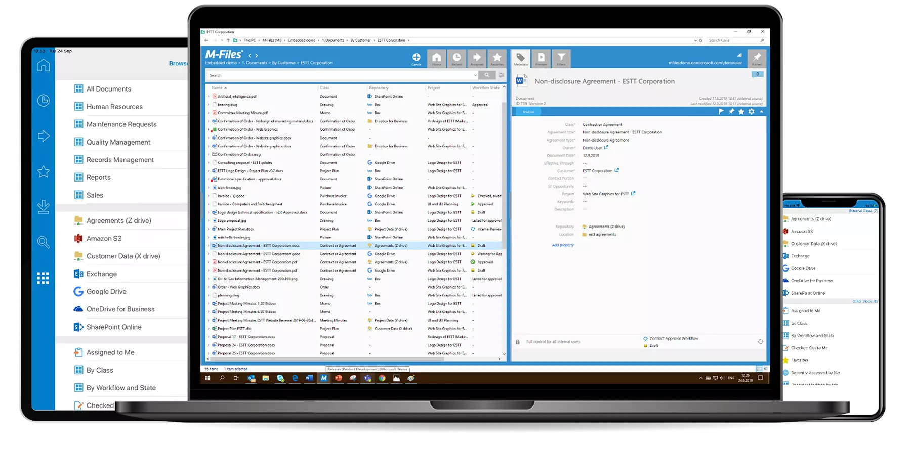The image size is (911, 452).
Task: Open the Home icon in tablet sidebar
Action: (x=44, y=65)
